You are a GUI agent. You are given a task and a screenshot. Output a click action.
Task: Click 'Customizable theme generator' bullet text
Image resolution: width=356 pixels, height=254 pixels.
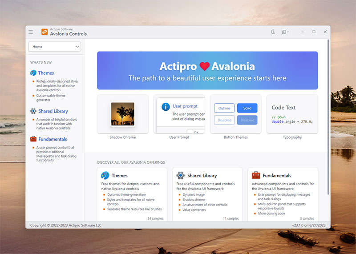pos(51,97)
